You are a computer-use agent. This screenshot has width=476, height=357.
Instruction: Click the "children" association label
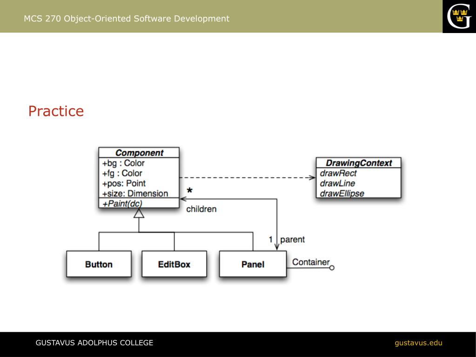pyautogui.click(x=201, y=209)
